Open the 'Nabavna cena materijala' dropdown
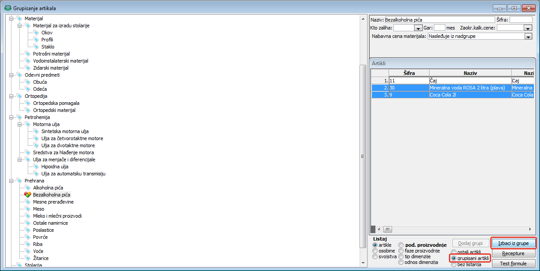 click(529, 37)
